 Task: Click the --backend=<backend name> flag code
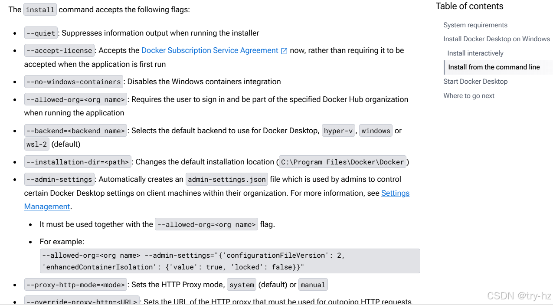coord(75,131)
